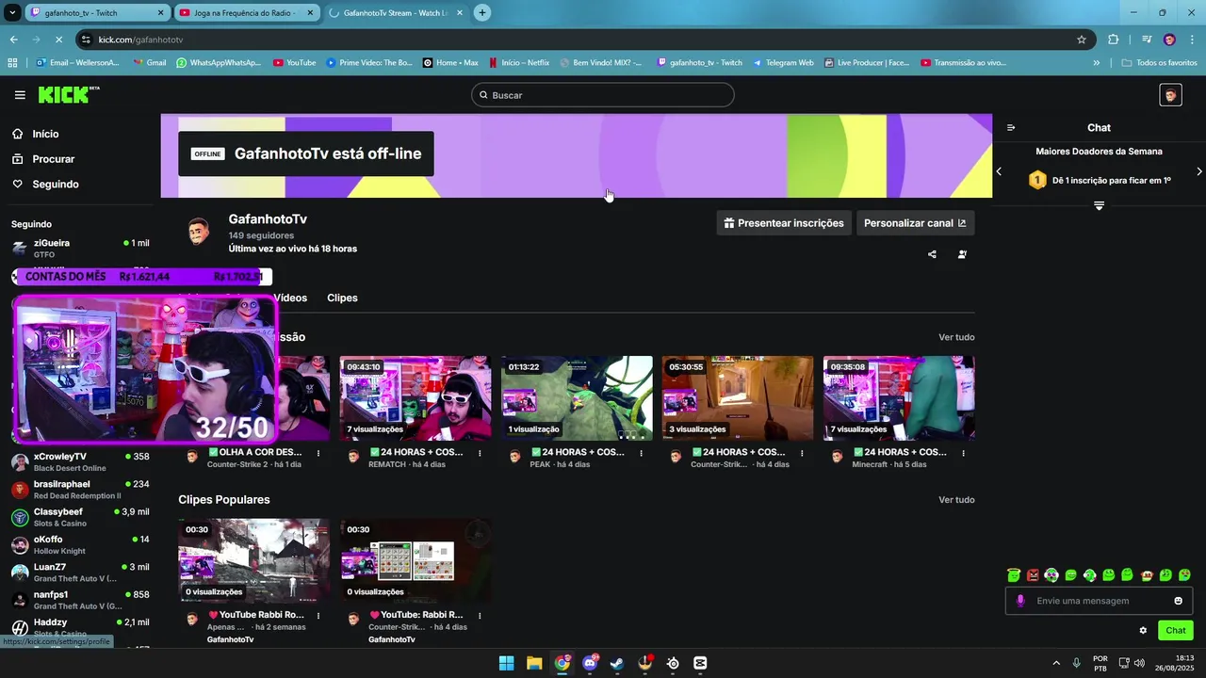The height and width of the screenshot is (678, 1206).
Task: Open followed channel brasilraphael
Action: point(80,490)
